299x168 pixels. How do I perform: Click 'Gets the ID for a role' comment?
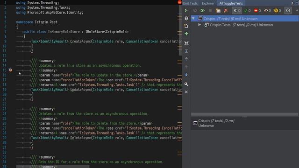tap(101, 162)
